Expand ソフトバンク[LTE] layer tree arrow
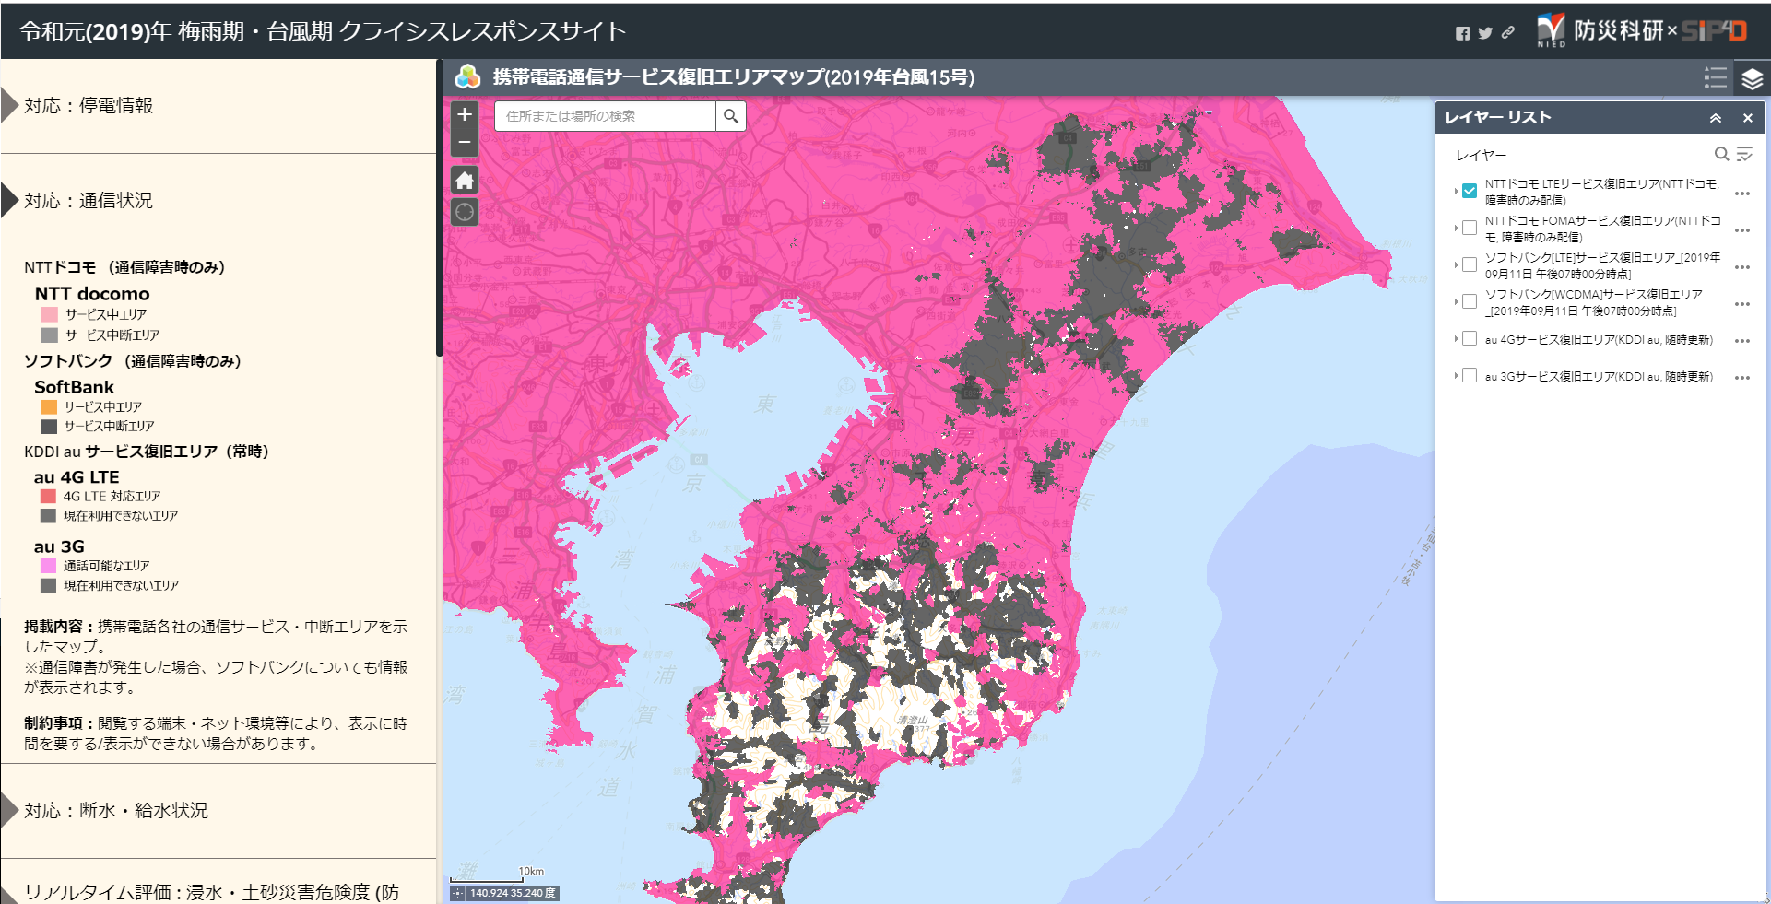 pyautogui.click(x=1456, y=264)
